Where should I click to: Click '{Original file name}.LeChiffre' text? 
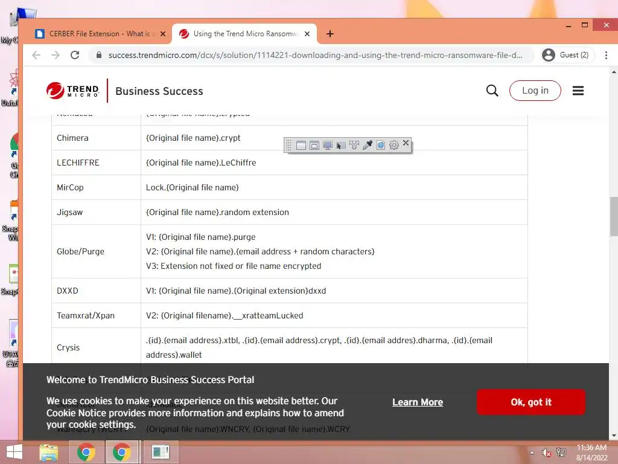coord(201,163)
